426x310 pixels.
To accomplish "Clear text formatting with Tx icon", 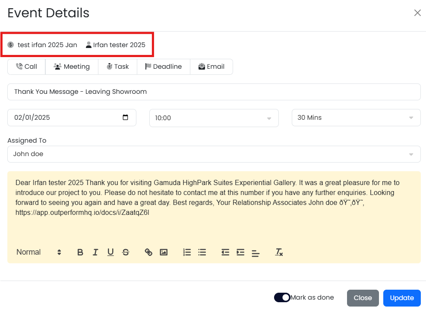I will click(x=279, y=252).
